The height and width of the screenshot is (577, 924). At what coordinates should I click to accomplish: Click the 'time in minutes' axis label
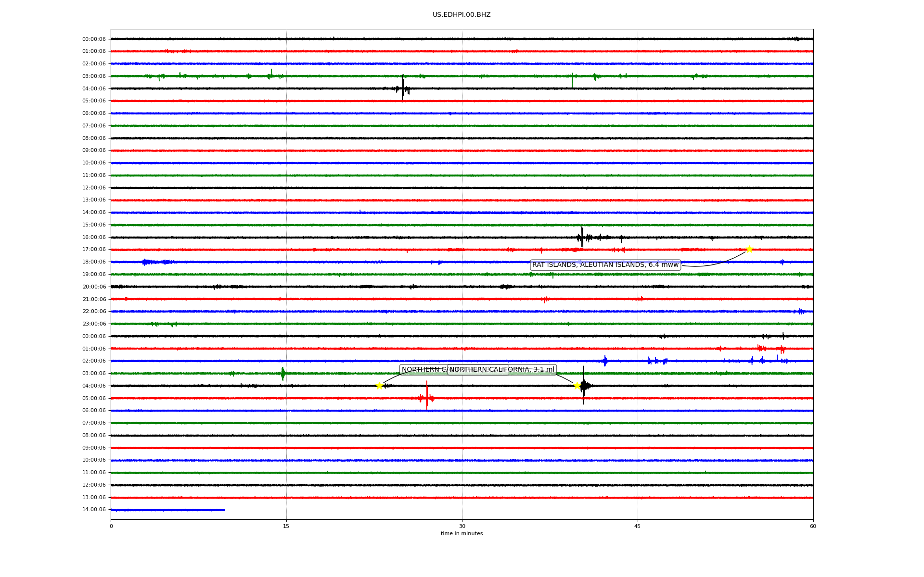point(461,534)
